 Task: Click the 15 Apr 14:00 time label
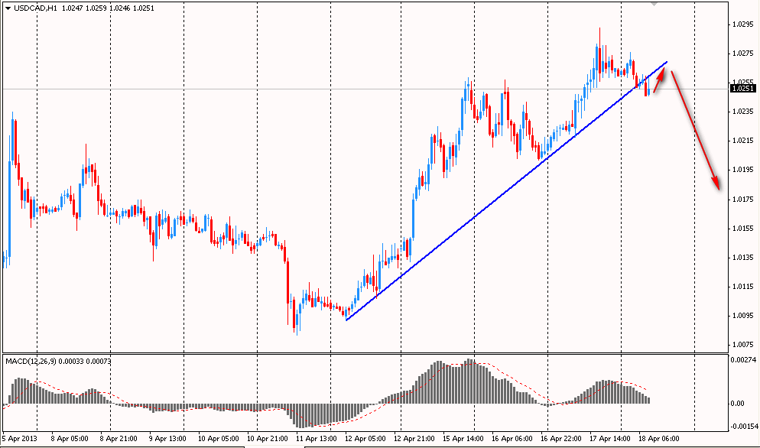[x=463, y=439]
